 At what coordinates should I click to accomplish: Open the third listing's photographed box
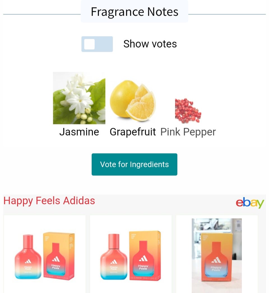(x=217, y=256)
